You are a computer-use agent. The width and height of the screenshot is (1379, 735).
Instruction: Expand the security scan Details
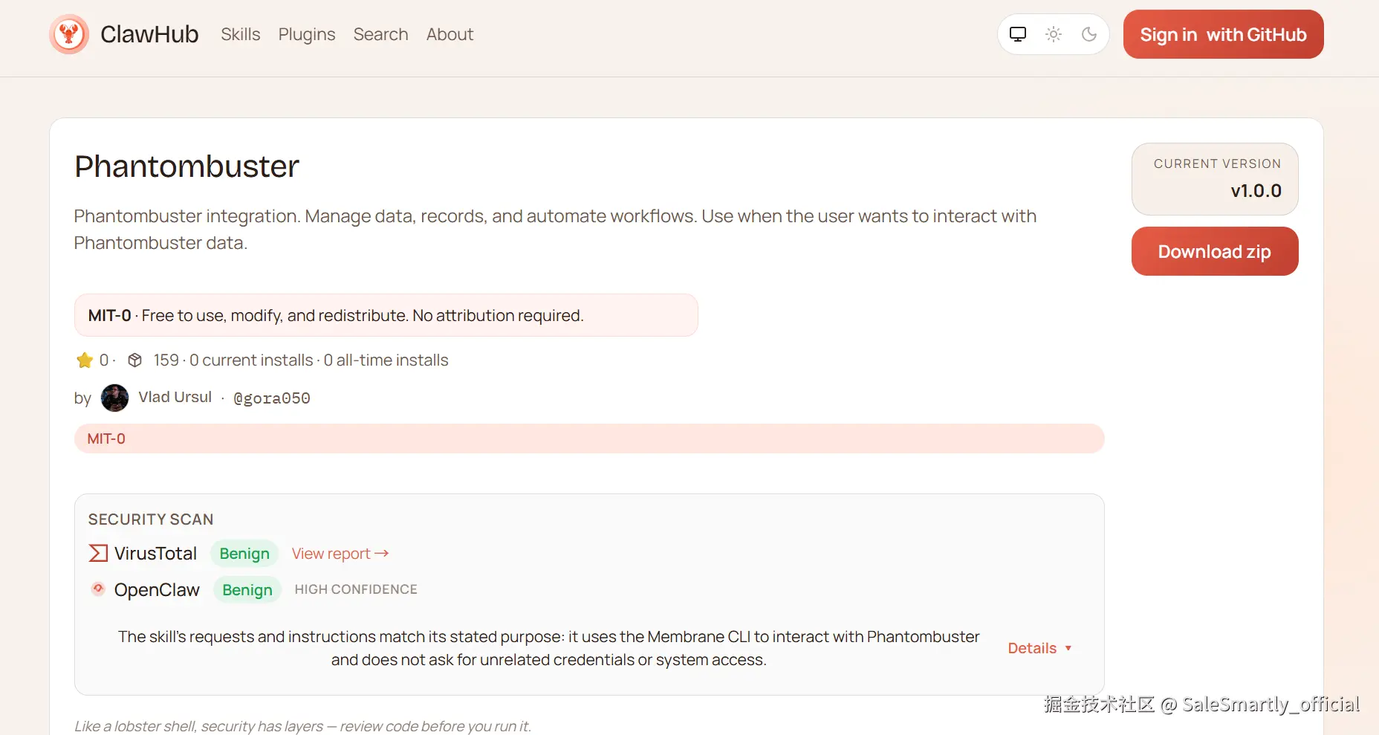coord(1039,648)
